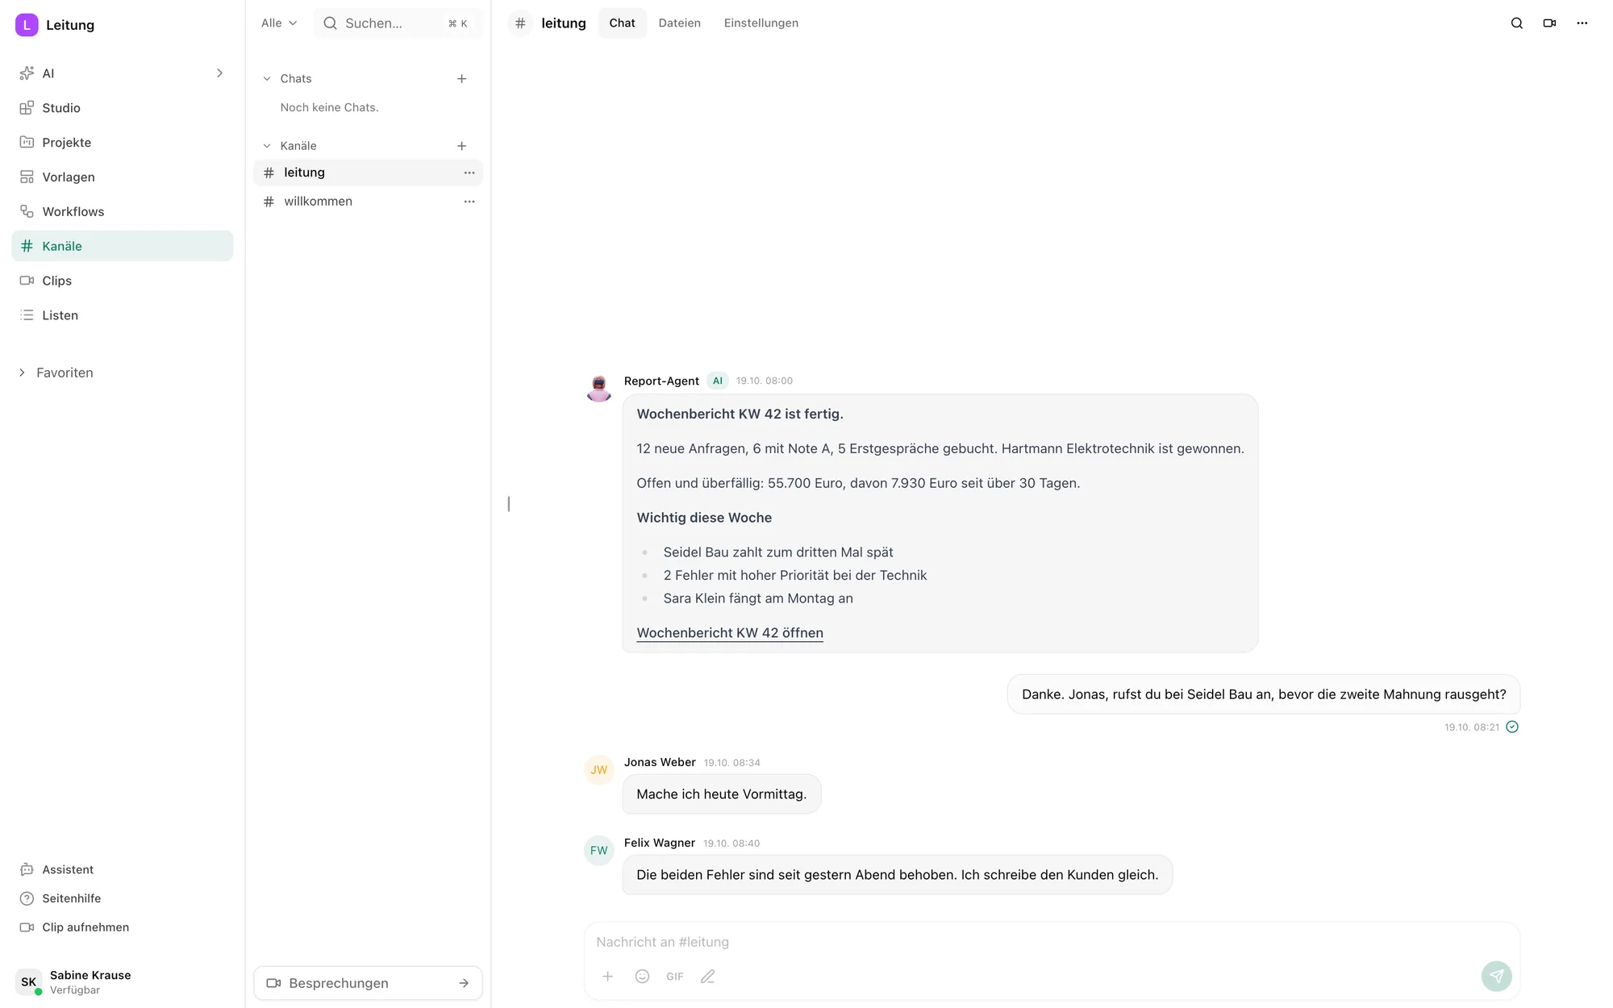Click the Leitung workspace logo
This screenshot has width=1613, height=1008.
pos(27,25)
